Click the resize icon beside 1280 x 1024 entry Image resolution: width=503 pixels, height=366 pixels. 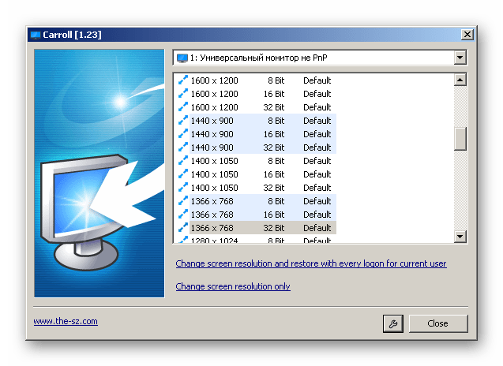[183, 240]
